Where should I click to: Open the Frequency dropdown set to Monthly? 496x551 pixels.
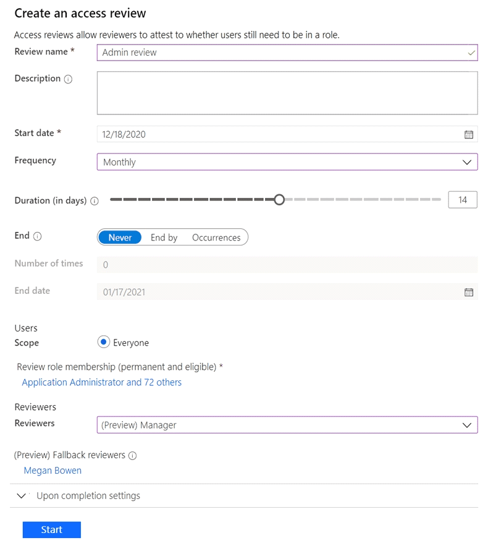coord(287,162)
